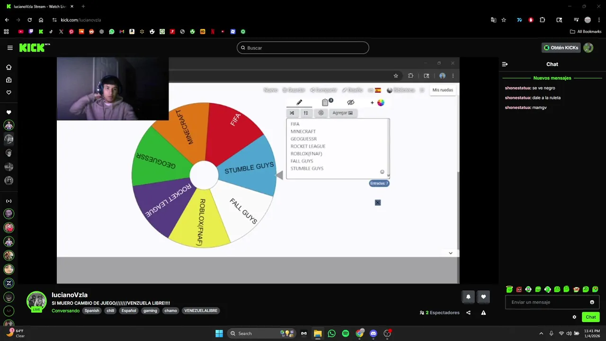Image resolution: width=606 pixels, height=341 pixels.
Task: Open the All Bookmarks folder
Action: click(586, 32)
